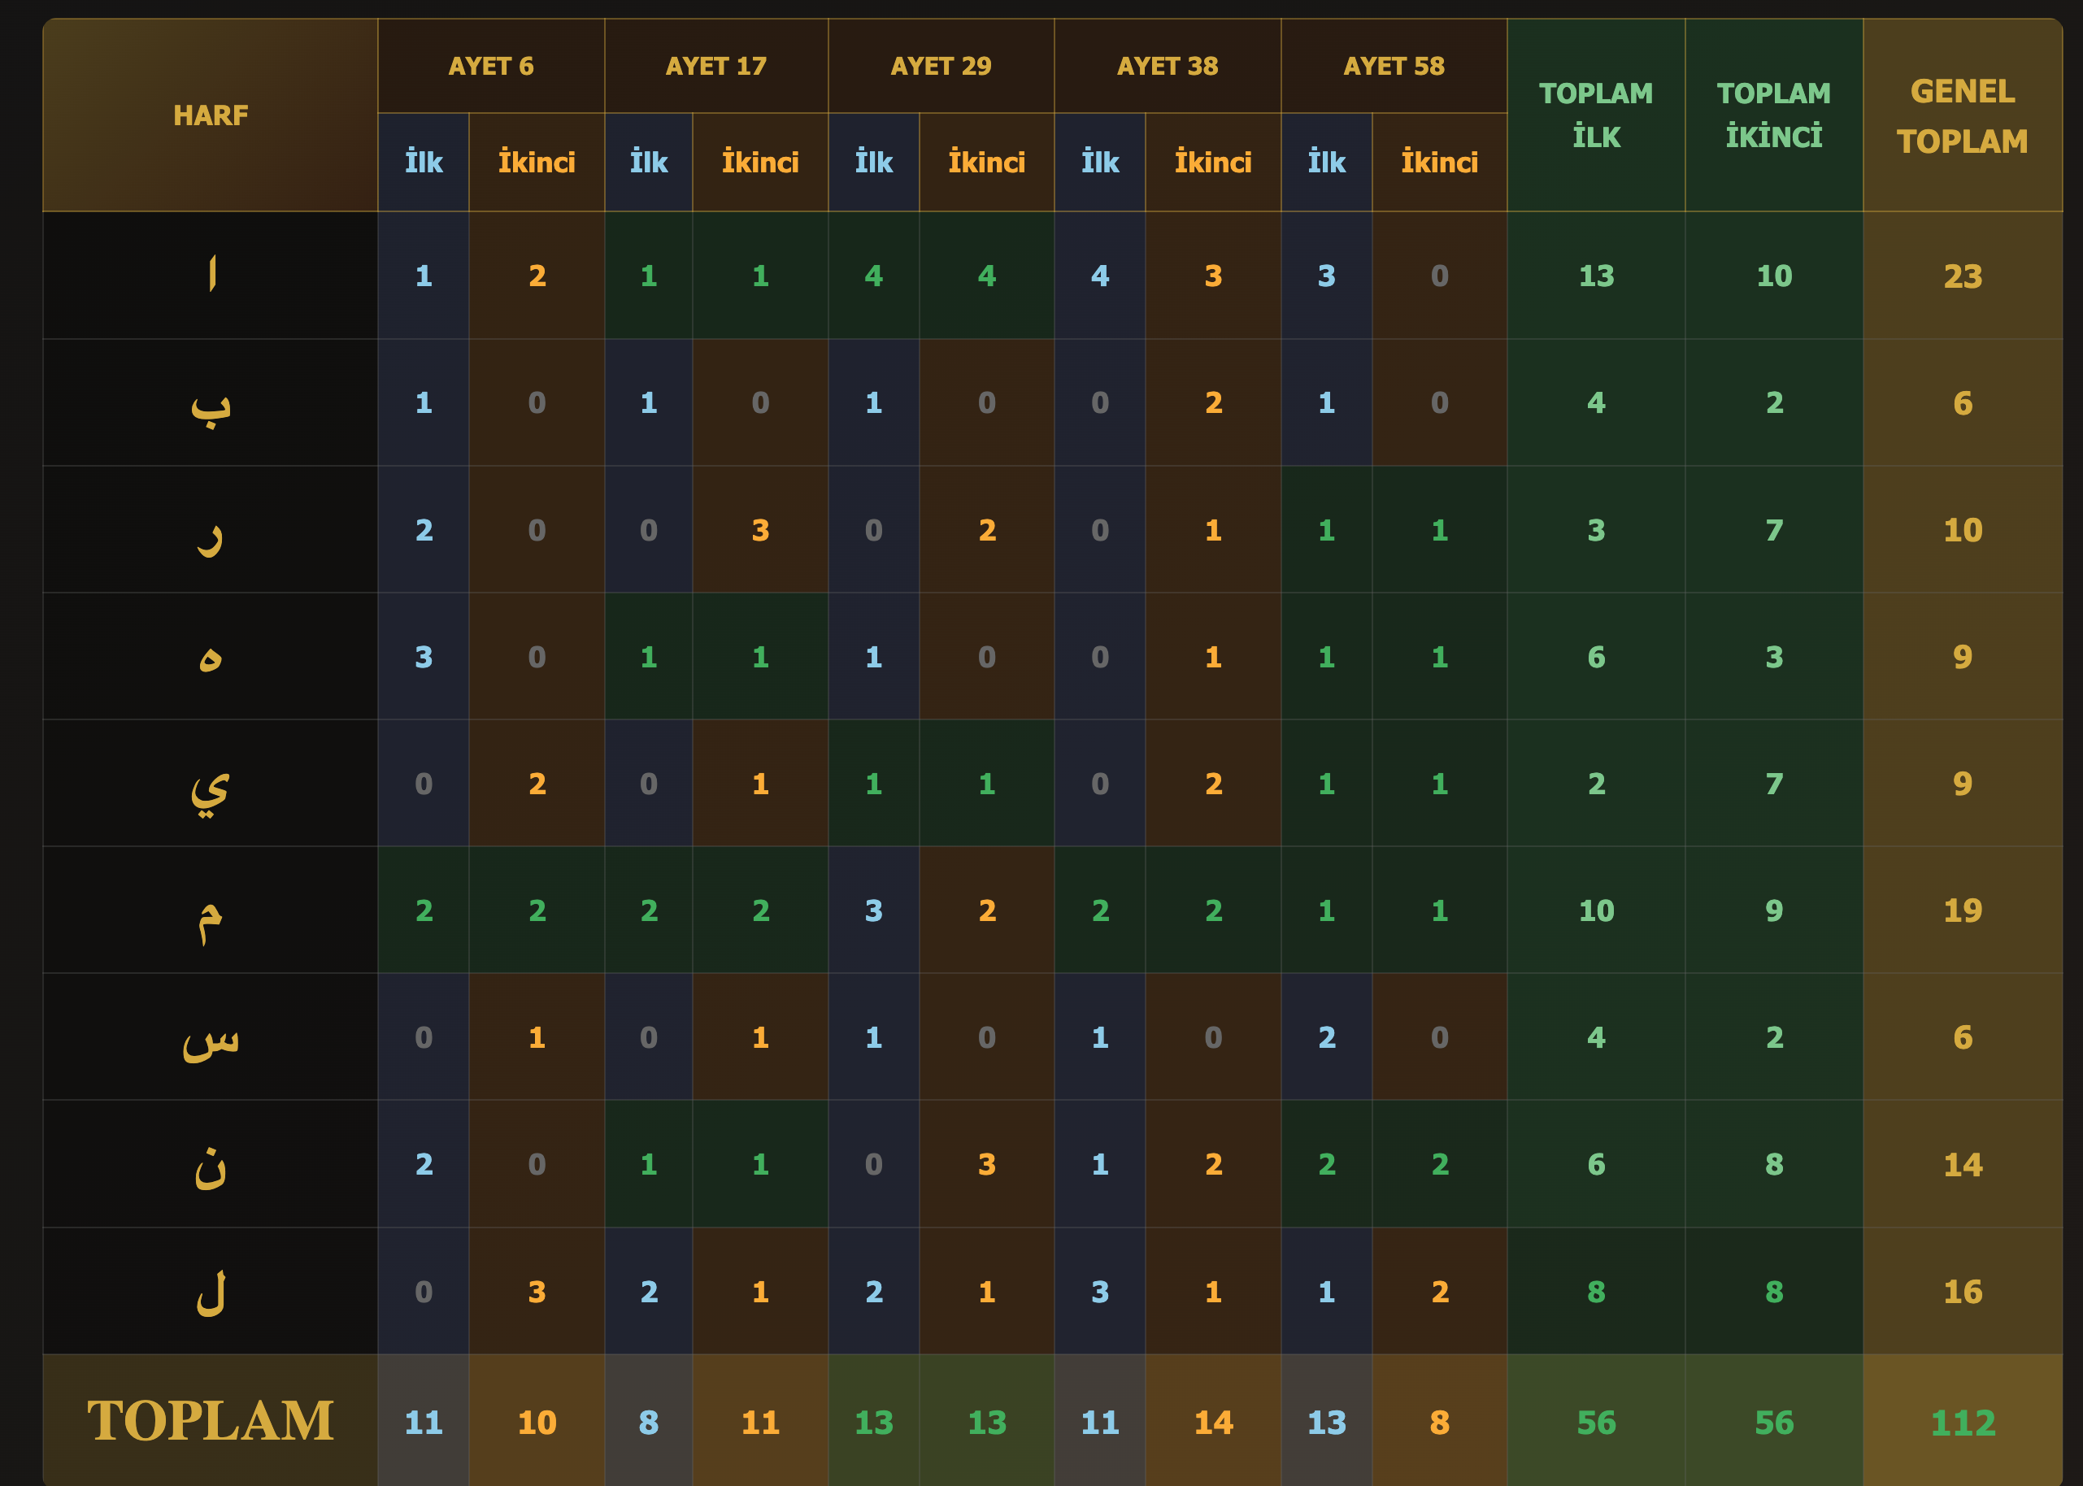
Task: Select the Arabic letter ba row label
Action: [x=210, y=402]
